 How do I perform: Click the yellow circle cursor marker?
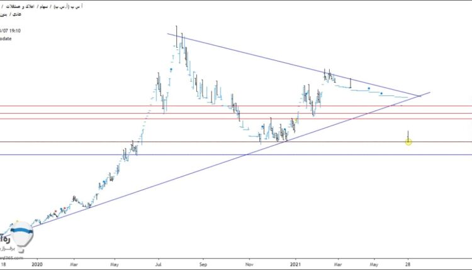[x=408, y=142]
